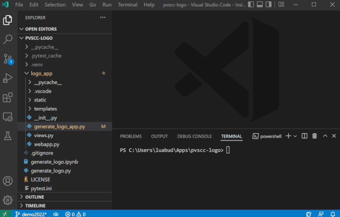Launch a new terminal with plus icon
340x217 pixels.
(288, 136)
